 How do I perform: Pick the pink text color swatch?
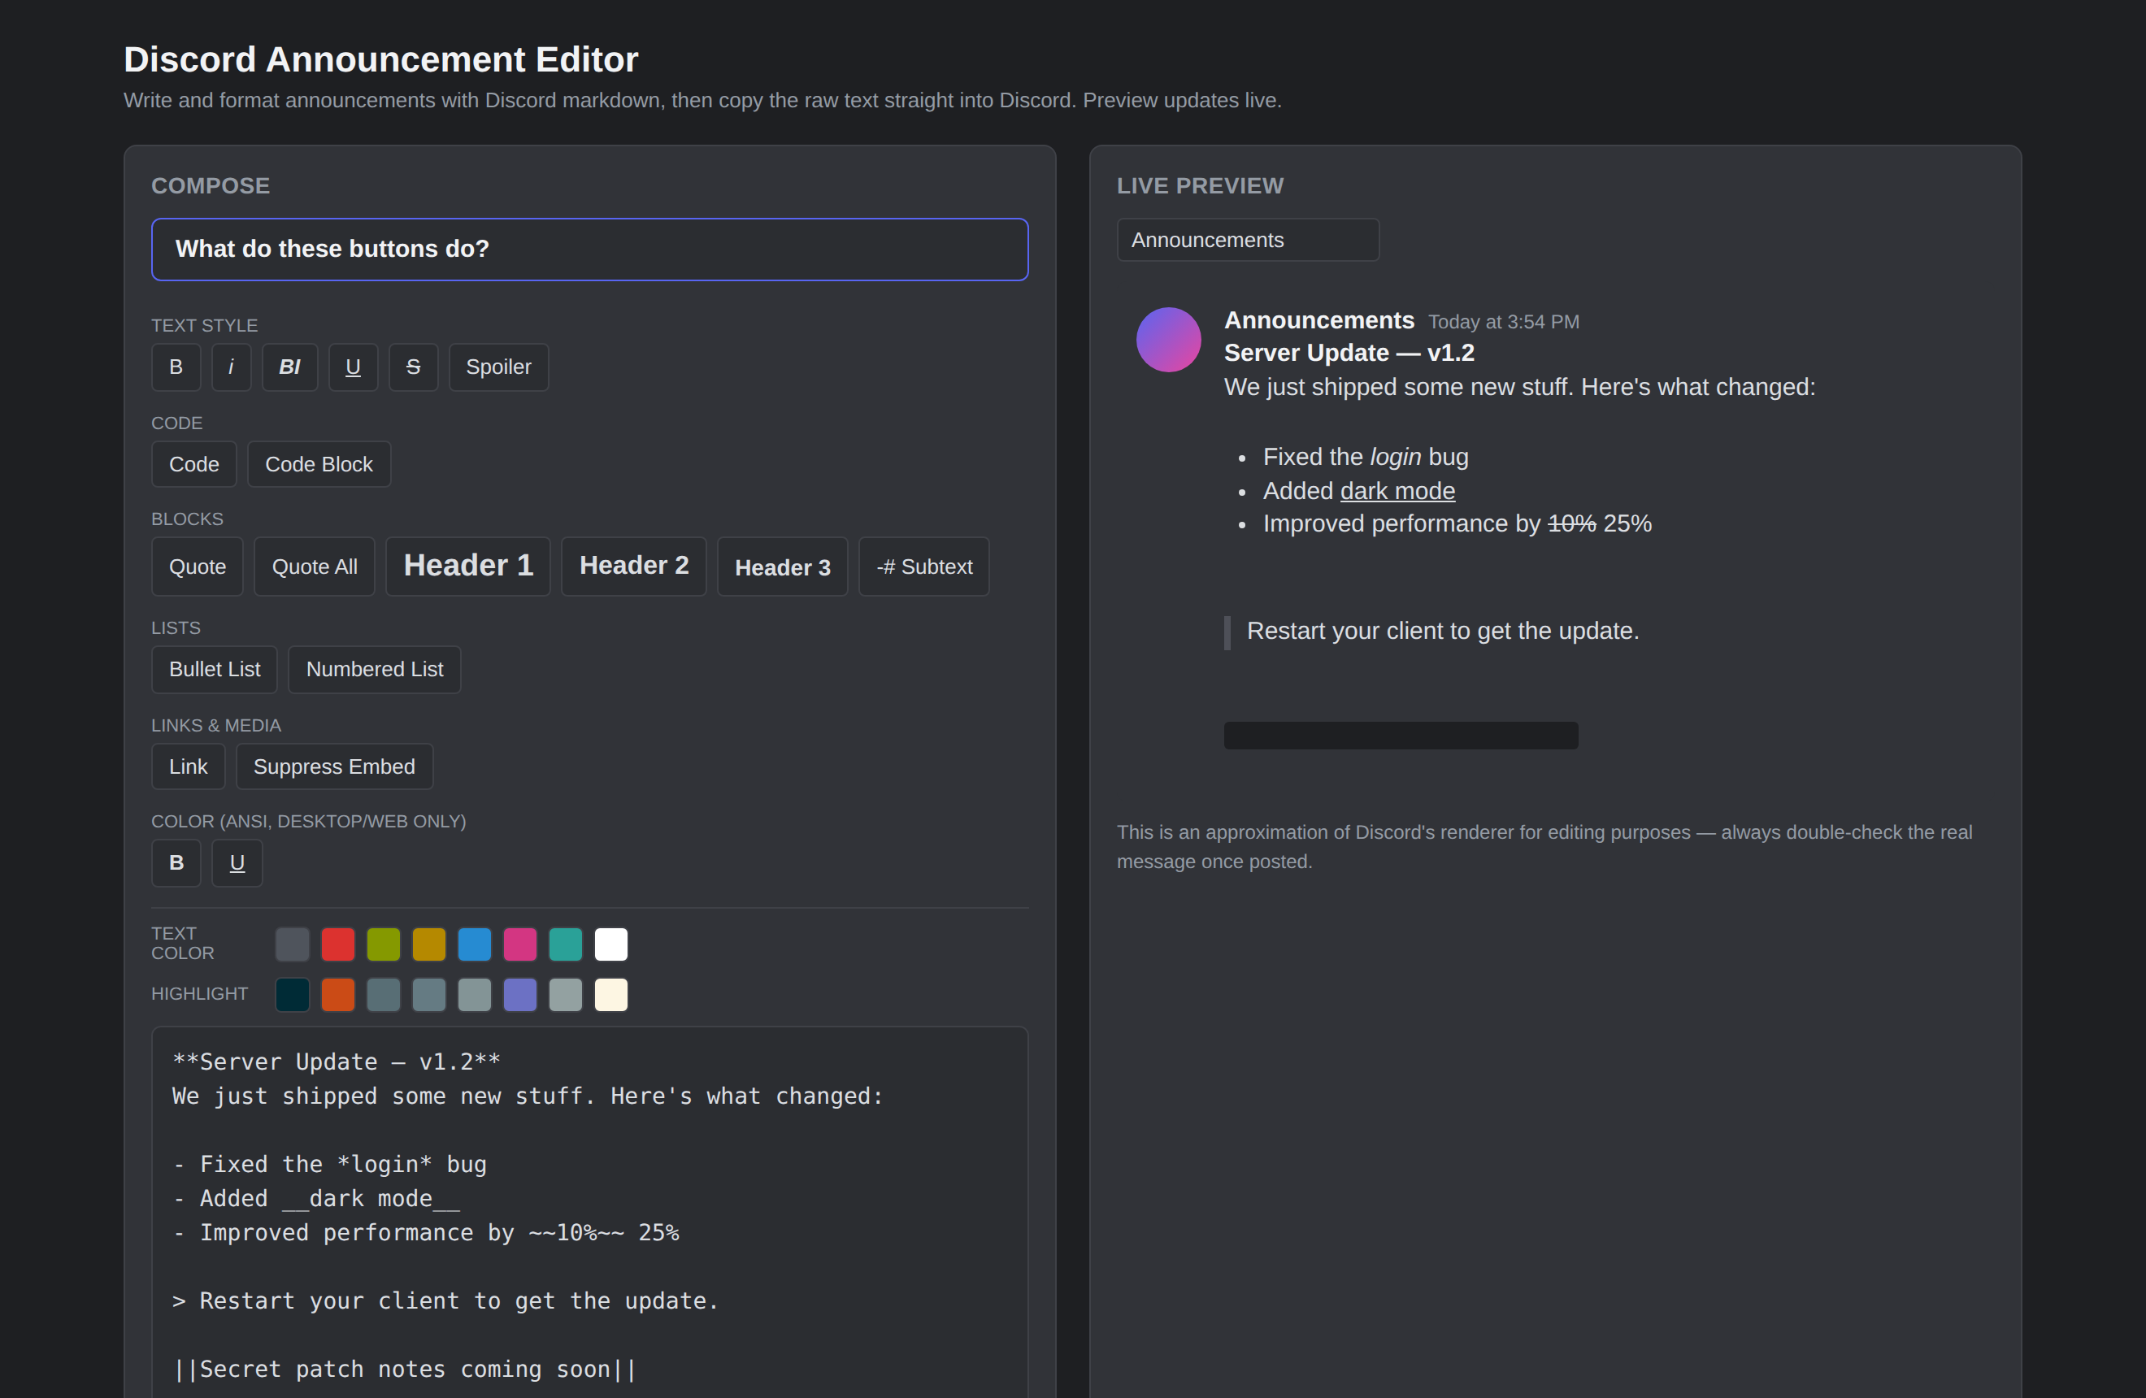click(x=520, y=944)
